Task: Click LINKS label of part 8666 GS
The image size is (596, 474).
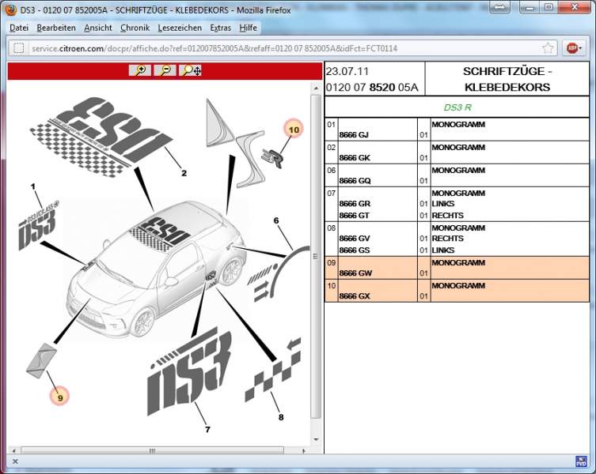Action: (x=442, y=250)
